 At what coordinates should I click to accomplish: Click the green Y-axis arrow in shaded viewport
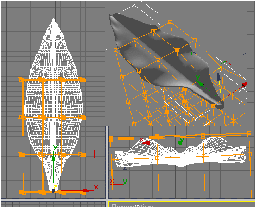[x=200, y=83]
